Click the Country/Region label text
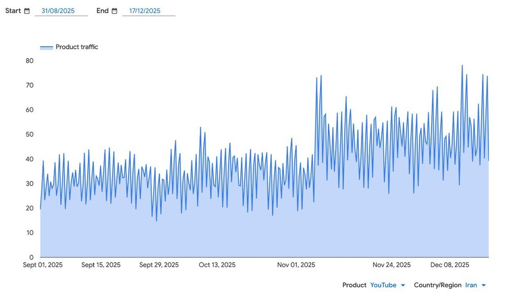 click(x=438, y=285)
